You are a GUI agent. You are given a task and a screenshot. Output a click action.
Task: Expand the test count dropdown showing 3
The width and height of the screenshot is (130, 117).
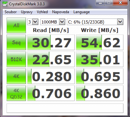point(35,22)
